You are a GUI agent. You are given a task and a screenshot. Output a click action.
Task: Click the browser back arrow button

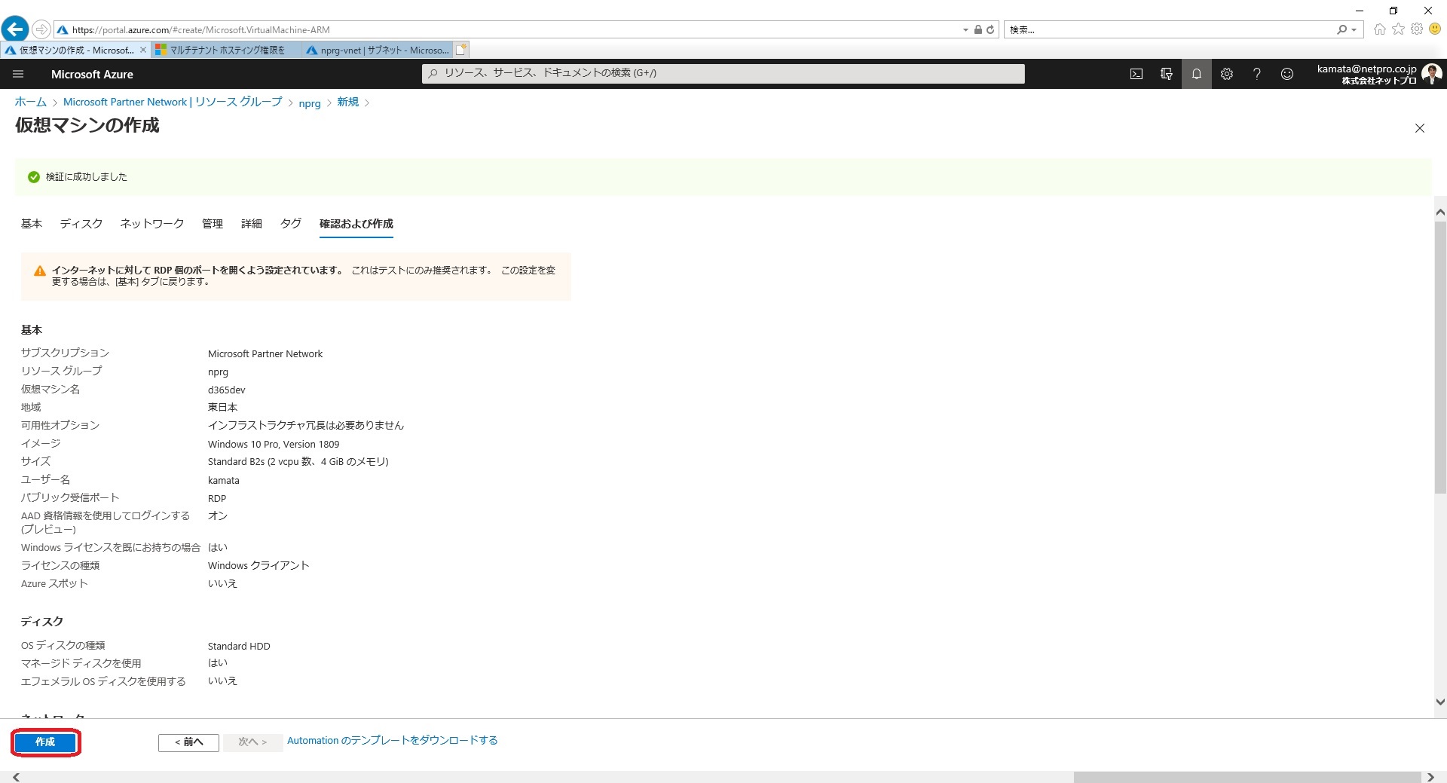coord(14,29)
